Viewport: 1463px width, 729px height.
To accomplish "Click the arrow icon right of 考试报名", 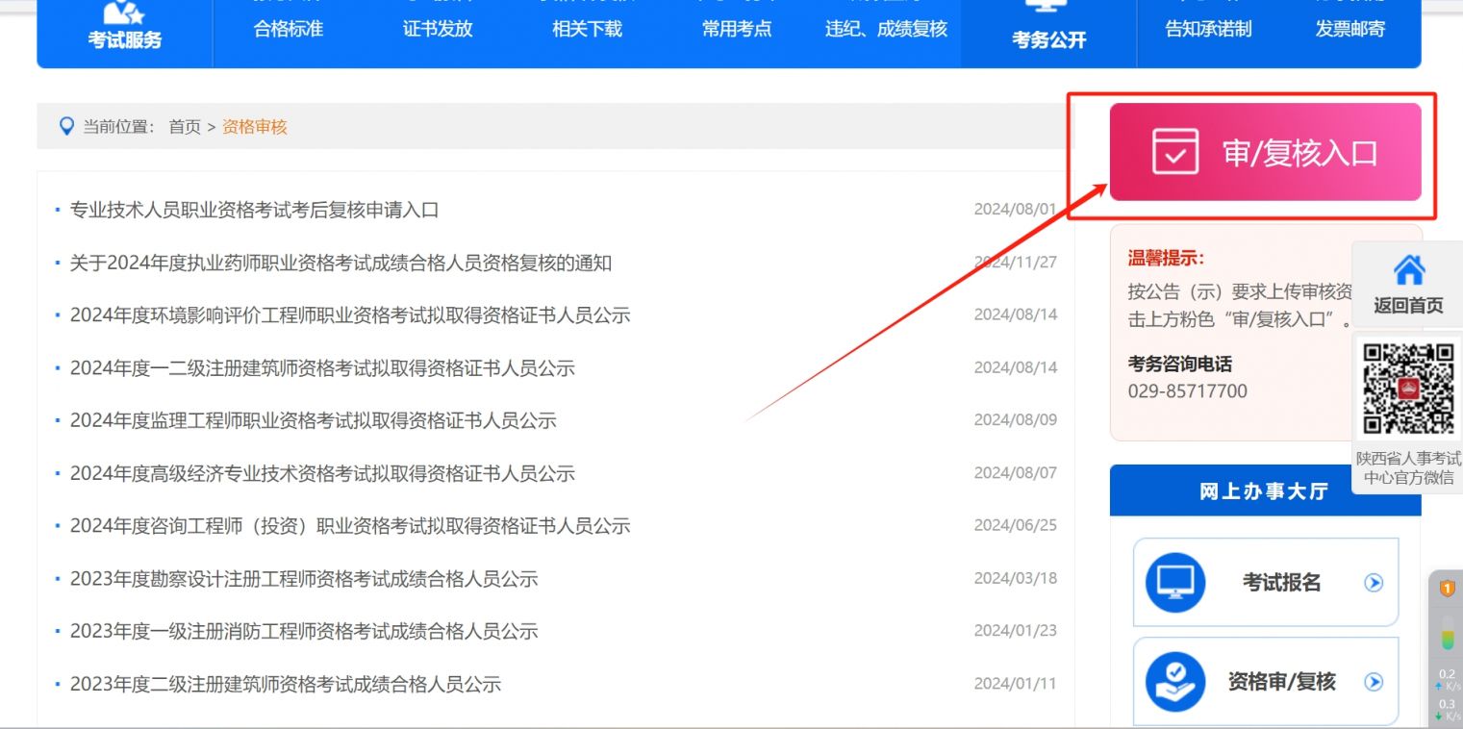I will point(1374,582).
